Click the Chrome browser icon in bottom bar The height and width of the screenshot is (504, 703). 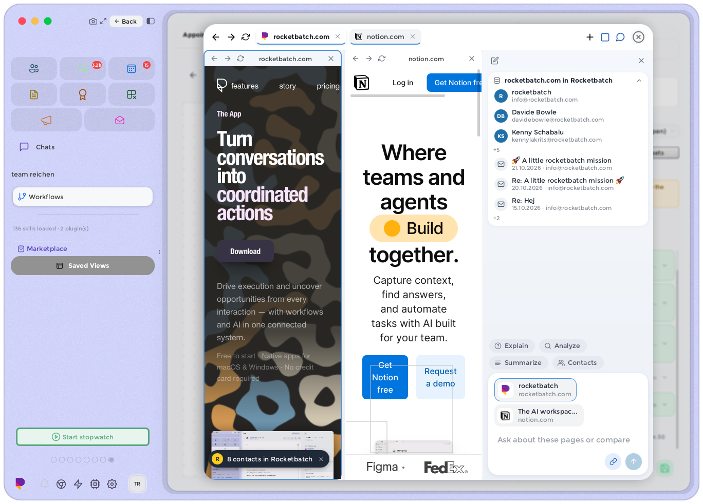pyautogui.click(x=61, y=484)
